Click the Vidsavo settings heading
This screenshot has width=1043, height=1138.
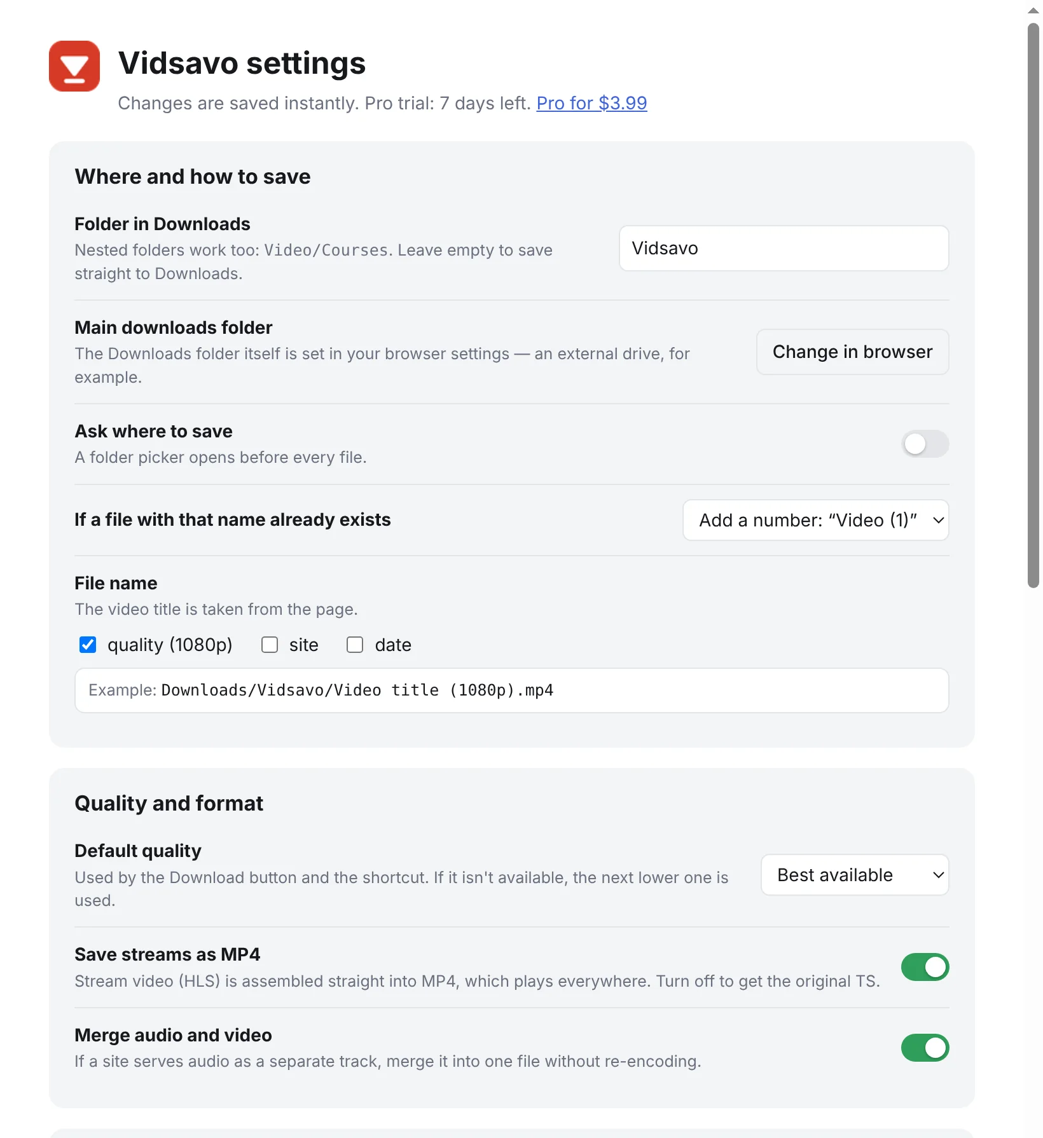pos(242,63)
